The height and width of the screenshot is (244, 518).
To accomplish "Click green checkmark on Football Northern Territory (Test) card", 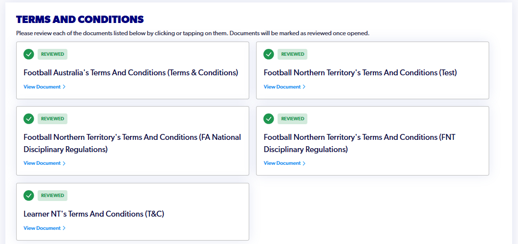I will click(x=269, y=54).
